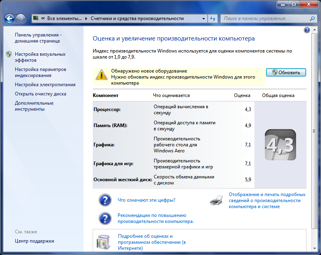
Task: Select the 'Графика для игр:' row label
Action: [114, 164]
